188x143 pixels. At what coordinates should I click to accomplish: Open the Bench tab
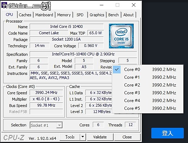(x=114, y=15)
